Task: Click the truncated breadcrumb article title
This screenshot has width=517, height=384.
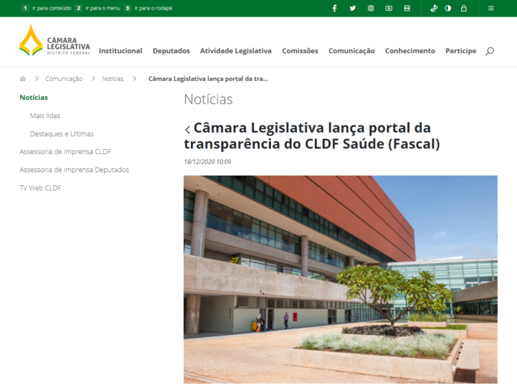Action: tap(209, 79)
